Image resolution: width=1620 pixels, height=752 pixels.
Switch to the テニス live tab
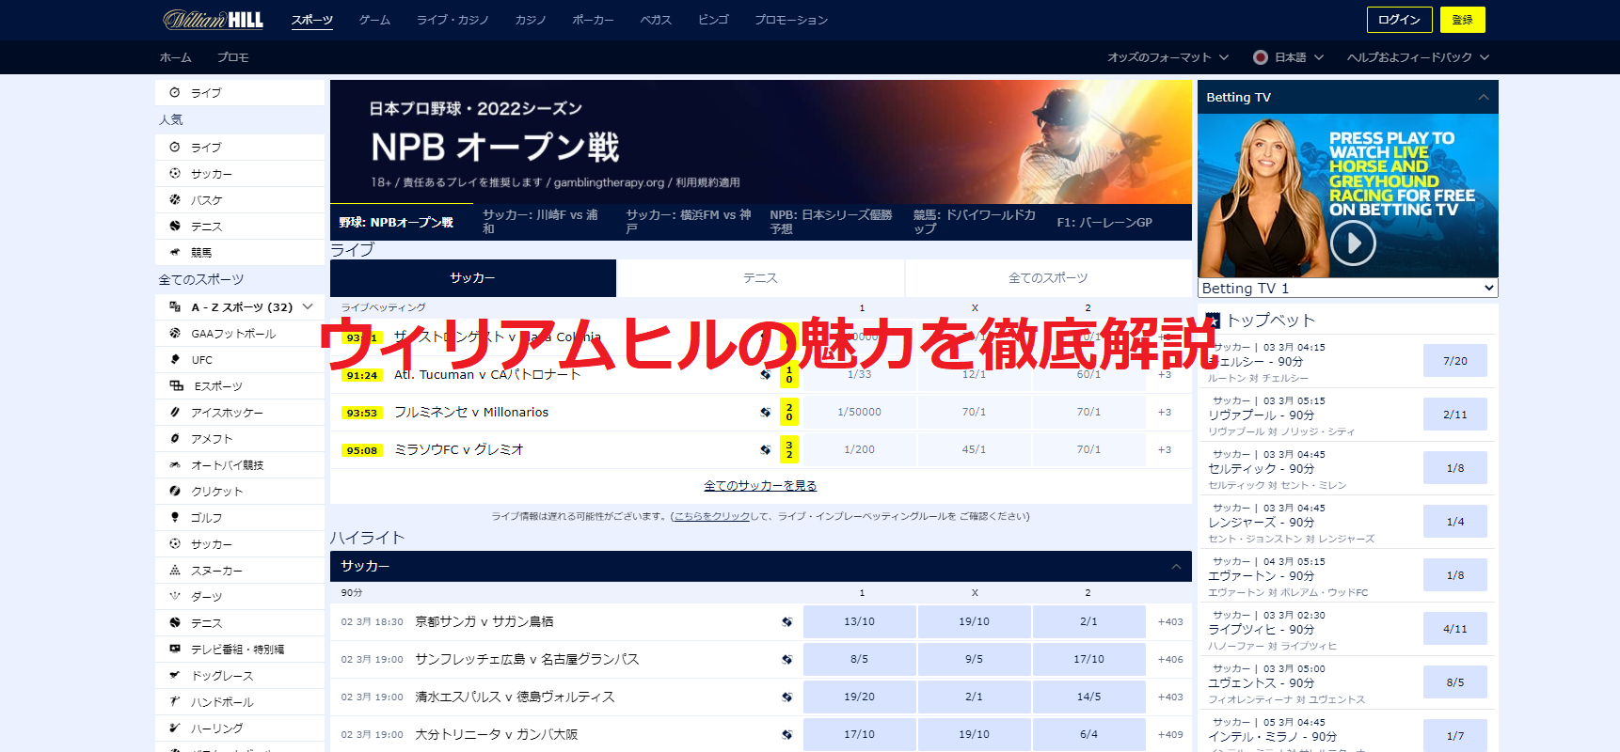pyautogui.click(x=760, y=278)
